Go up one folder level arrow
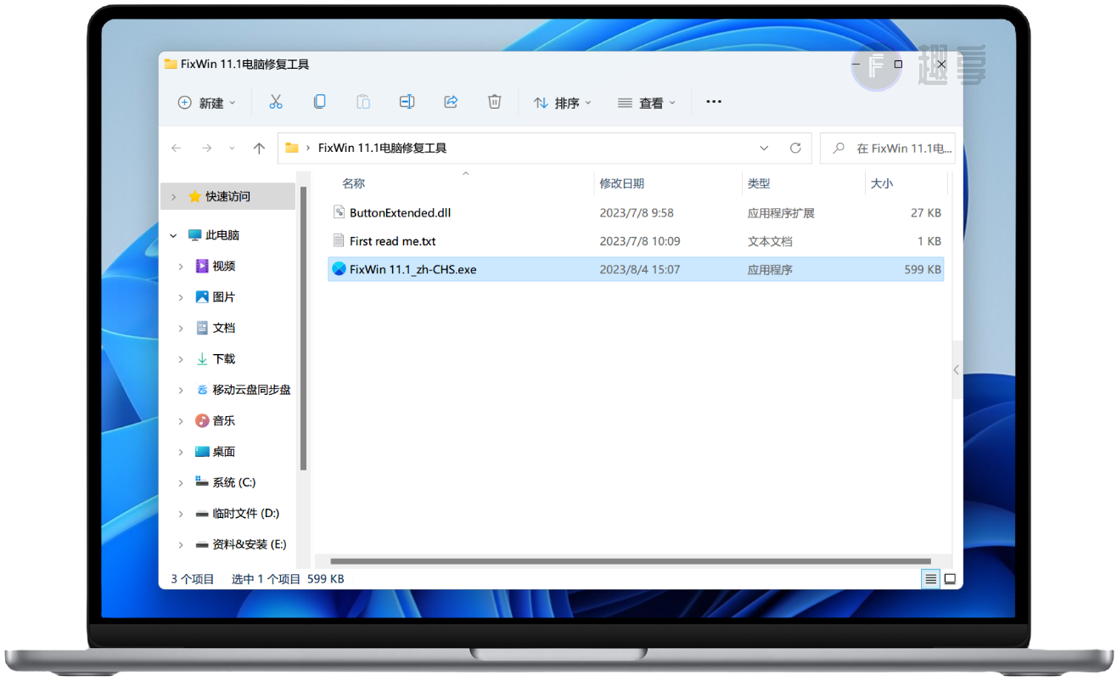The height and width of the screenshot is (681, 1117). pos(259,148)
